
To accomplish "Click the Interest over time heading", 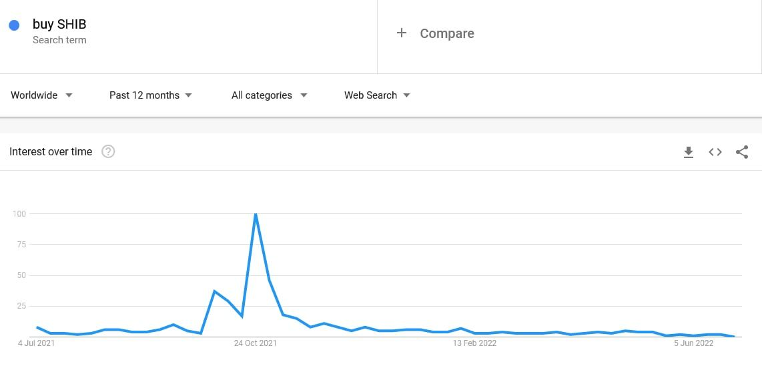I will tap(51, 152).
